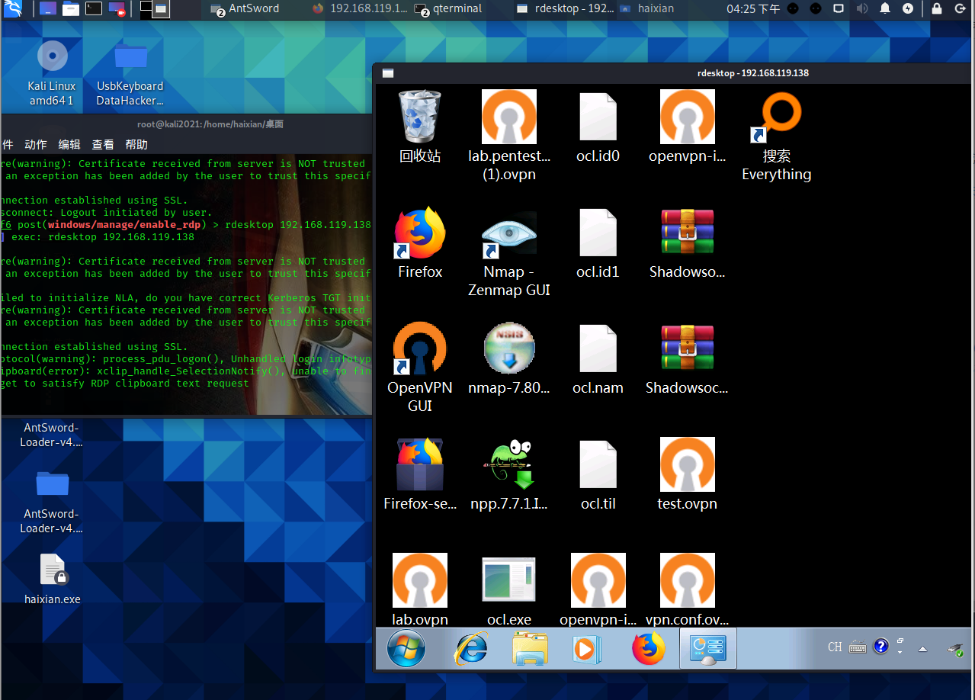Click the language bar help icon
This screenshot has height=700, width=975.
[881, 647]
